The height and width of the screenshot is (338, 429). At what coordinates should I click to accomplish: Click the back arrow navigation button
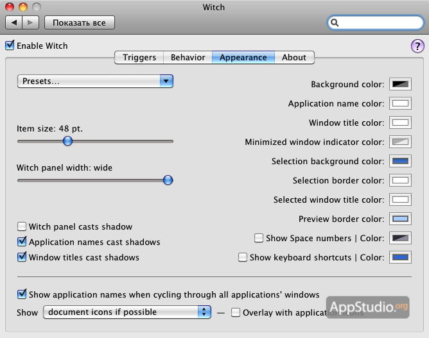(x=14, y=22)
